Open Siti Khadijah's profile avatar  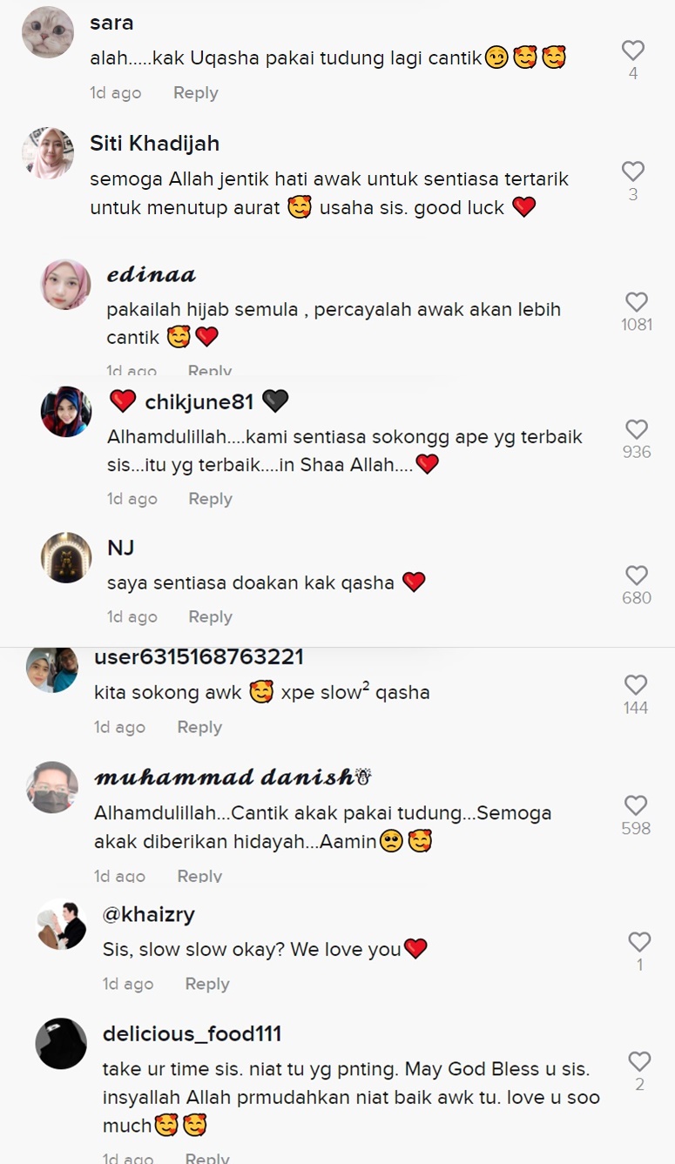[x=48, y=153]
